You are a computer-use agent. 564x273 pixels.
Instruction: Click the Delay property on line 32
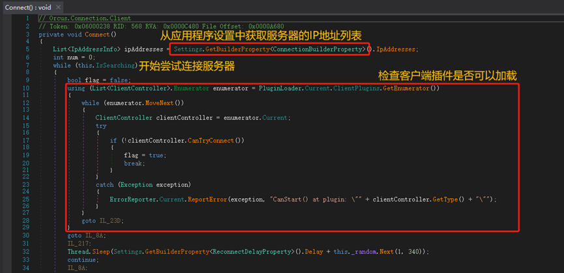(x=314, y=251)
